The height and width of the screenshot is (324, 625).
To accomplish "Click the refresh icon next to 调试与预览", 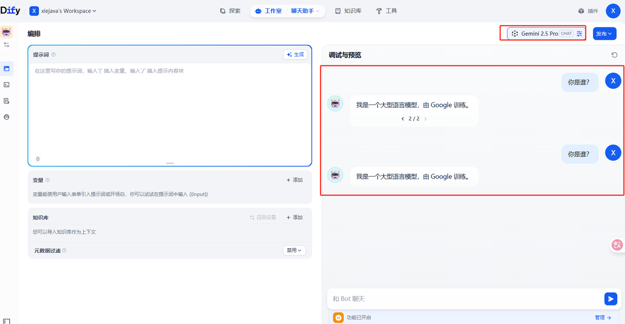I will tap(614, 55).
